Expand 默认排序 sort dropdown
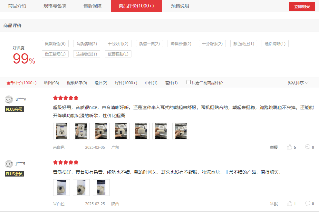Viewport: 328px width, 213px height. click(x=298, y=83)
